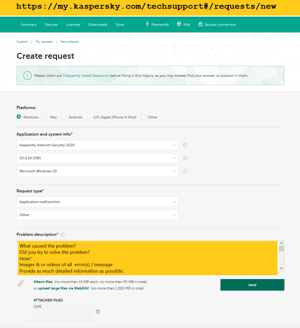Screen dimensions: 300x328
Task: Click the attached file name GSI6
Action: [x=37, y=306]
